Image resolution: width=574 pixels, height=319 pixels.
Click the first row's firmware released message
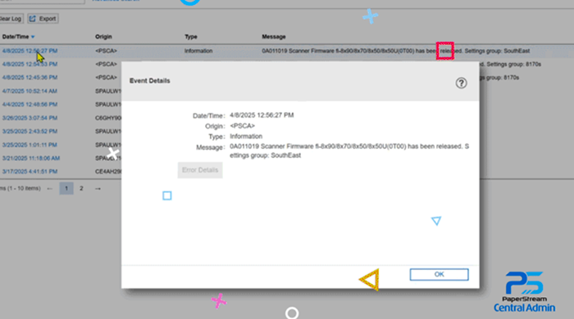point(396,51)
